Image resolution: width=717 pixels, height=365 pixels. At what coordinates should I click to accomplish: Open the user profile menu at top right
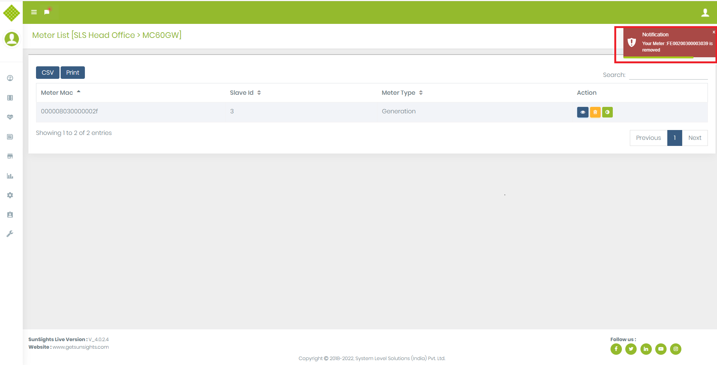point(705,13)
